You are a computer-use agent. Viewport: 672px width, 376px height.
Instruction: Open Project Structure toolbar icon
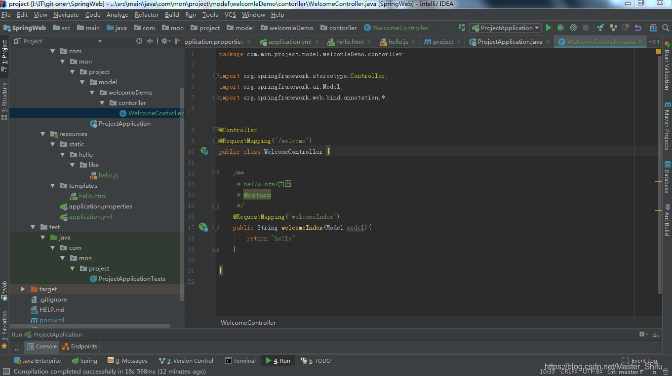[653, 28]
